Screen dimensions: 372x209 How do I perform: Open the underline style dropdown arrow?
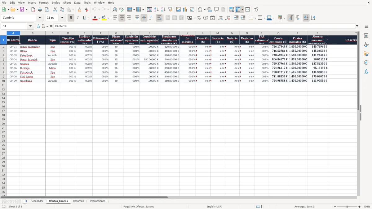(x=89, y=18)
